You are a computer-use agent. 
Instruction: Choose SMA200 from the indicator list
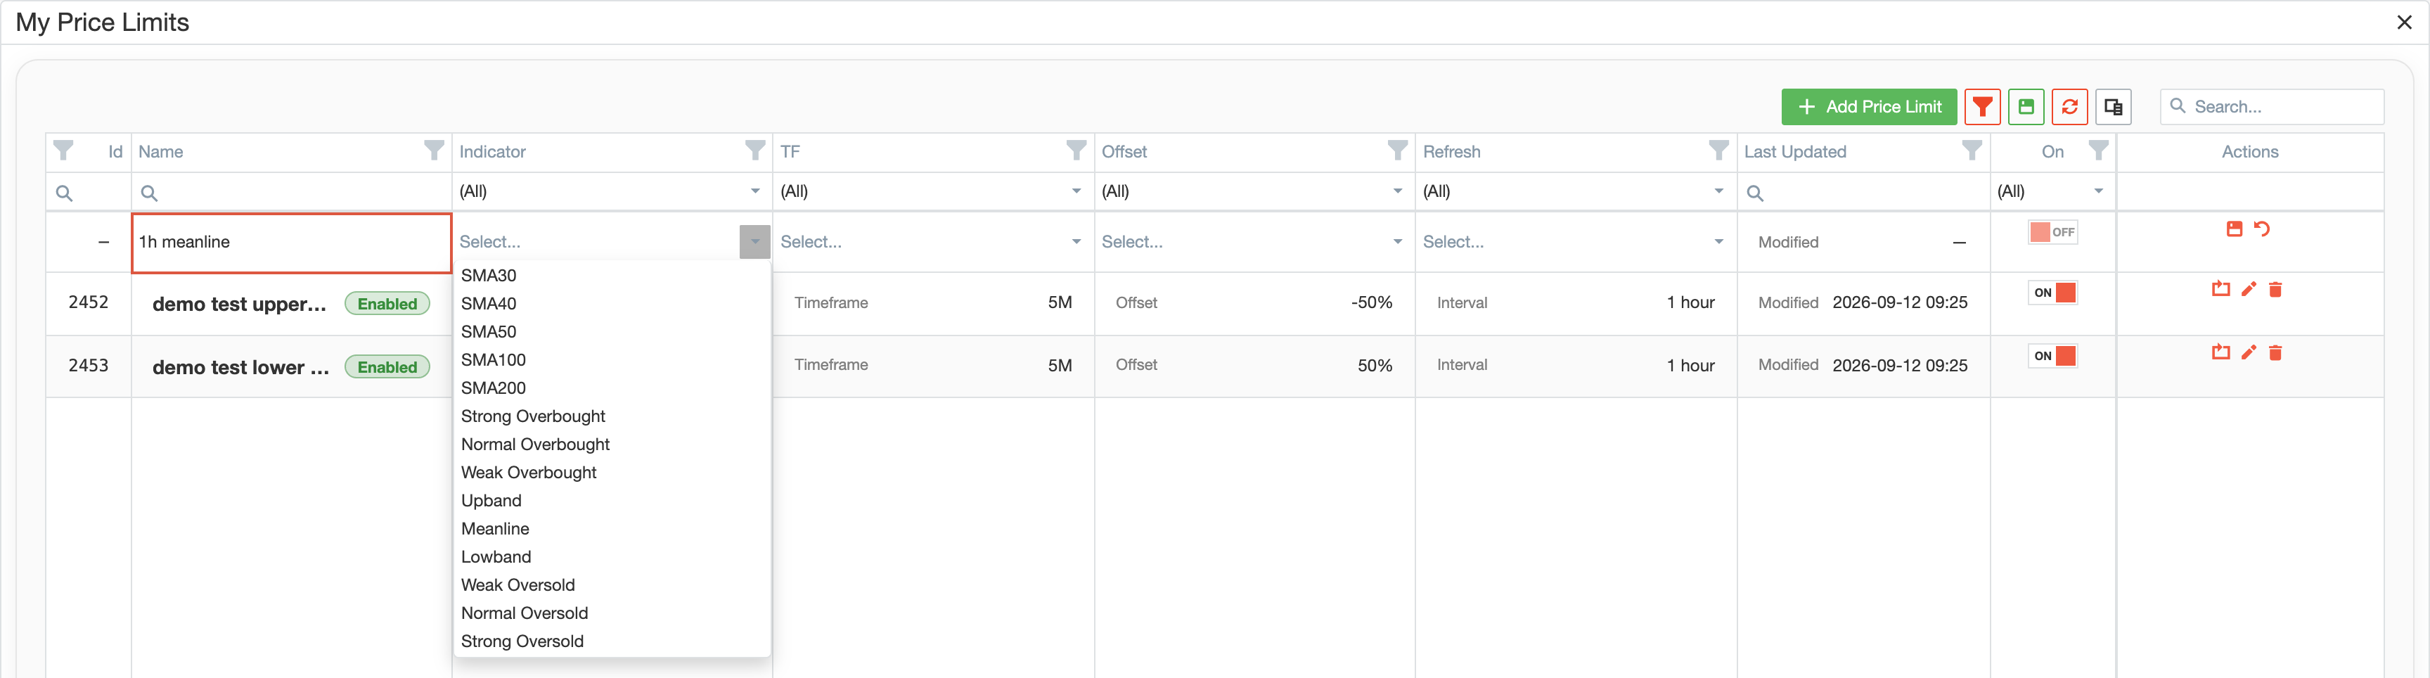click(611, 388)
